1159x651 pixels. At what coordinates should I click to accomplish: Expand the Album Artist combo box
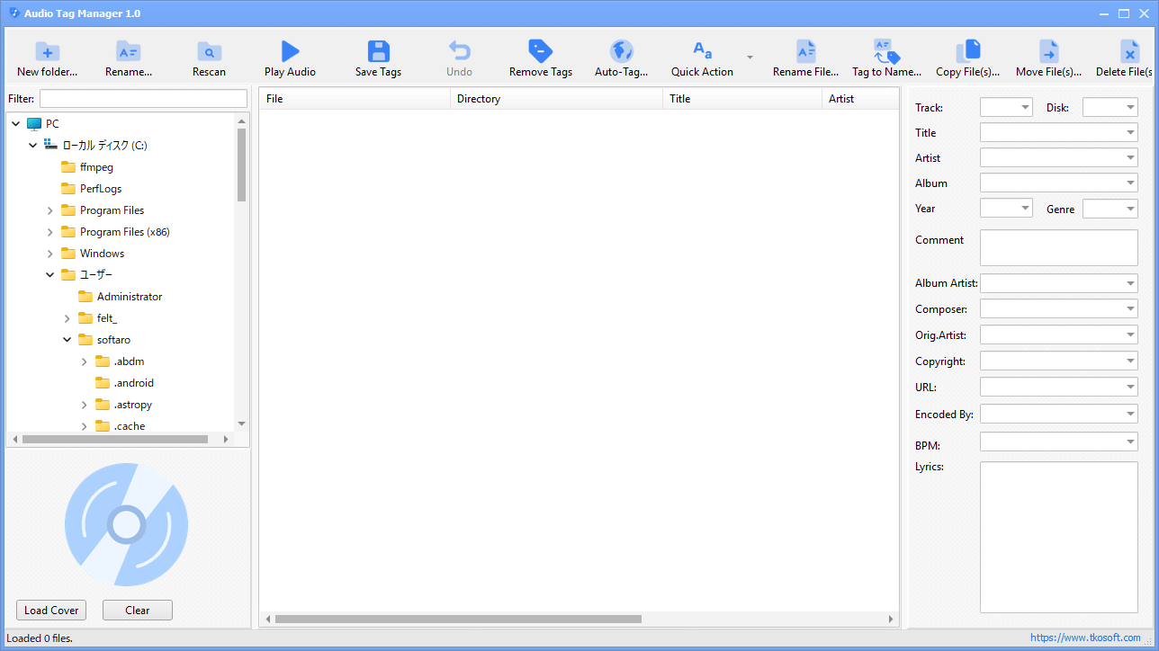pyautogui.click(x=1059, y=283)
